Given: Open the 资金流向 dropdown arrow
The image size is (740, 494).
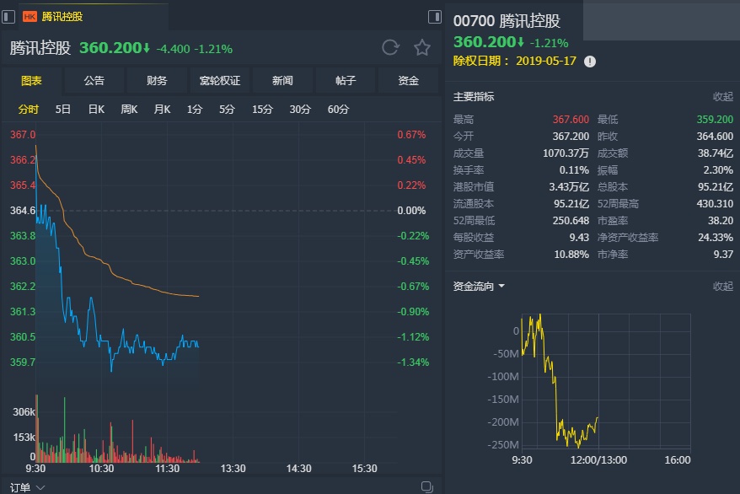Looking at the screenshot, I should pyautogui.click(x=501, y=287).
